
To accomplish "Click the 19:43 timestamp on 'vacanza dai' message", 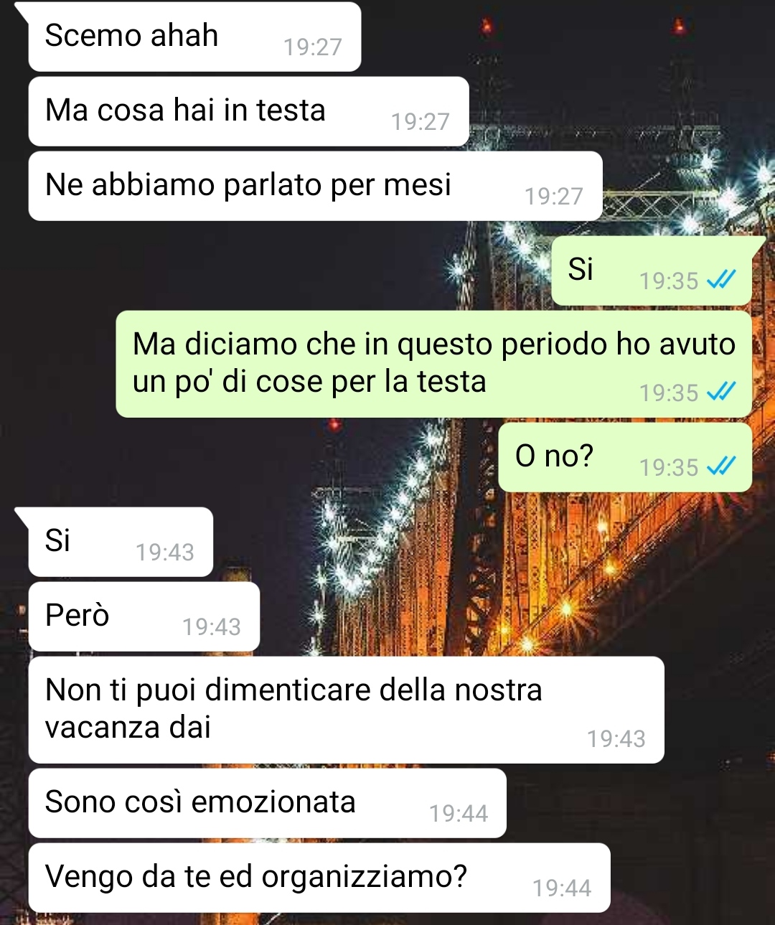I will pyautogui.click(x=616, y=738).
